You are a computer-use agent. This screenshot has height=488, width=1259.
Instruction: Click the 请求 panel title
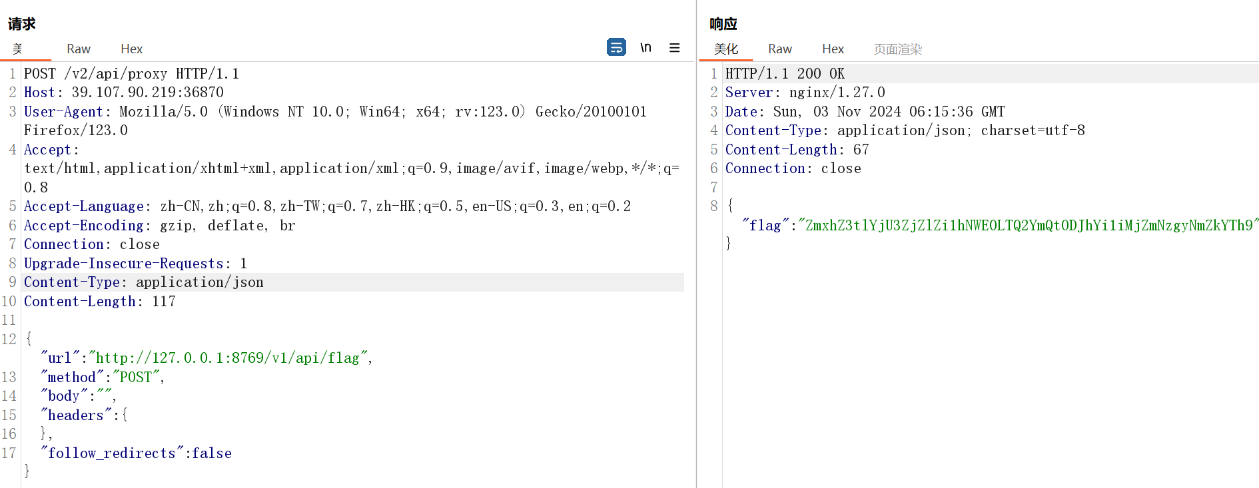pyautogui.click(x=22, y=24)
